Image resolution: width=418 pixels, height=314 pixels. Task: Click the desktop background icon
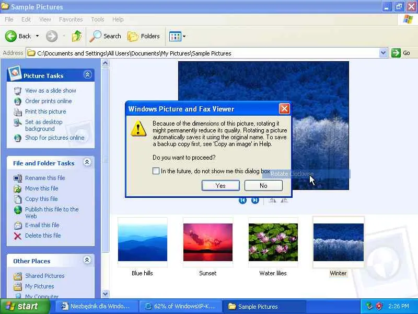(x=18, y=122)
